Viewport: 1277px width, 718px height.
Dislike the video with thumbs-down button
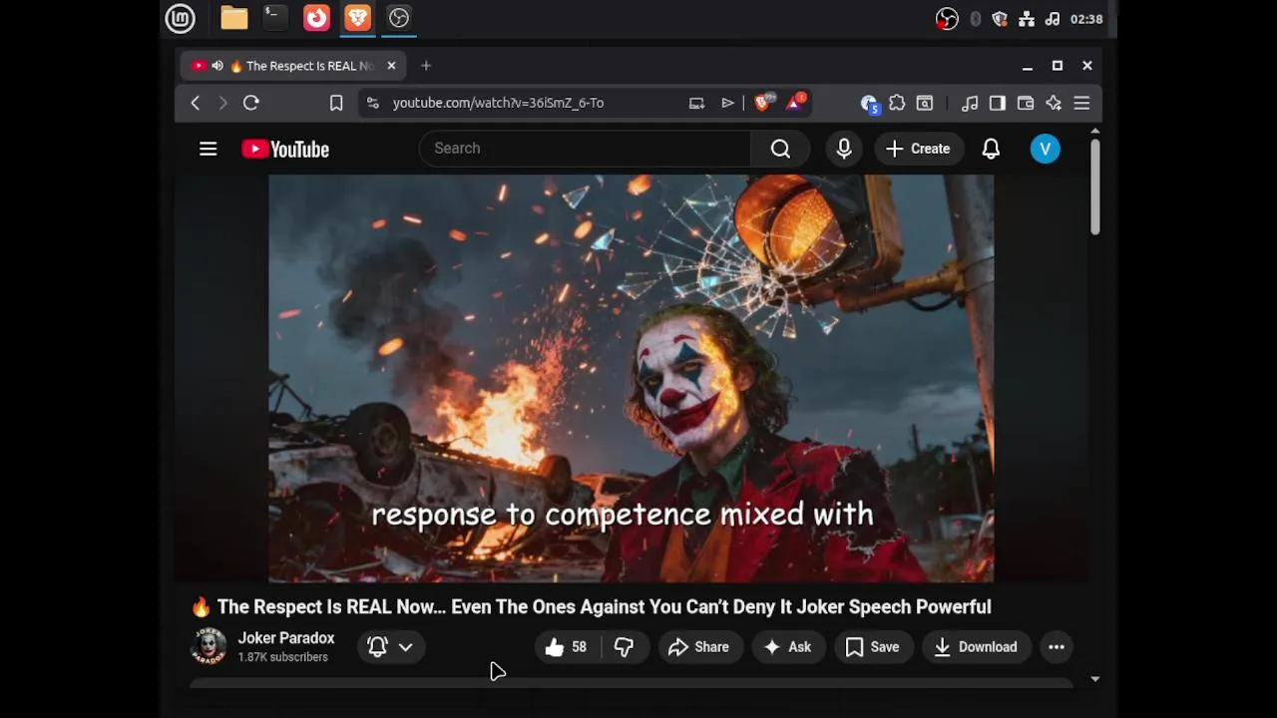(x=625, y=647)
